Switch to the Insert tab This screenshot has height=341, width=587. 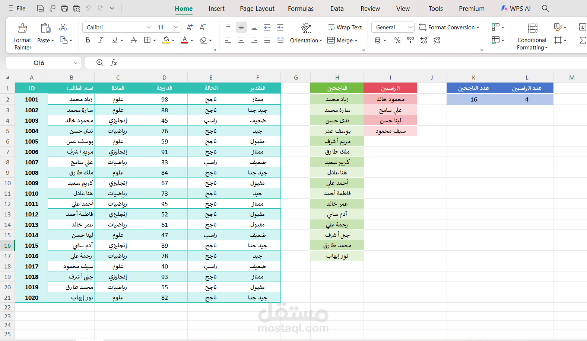(216, 9)
